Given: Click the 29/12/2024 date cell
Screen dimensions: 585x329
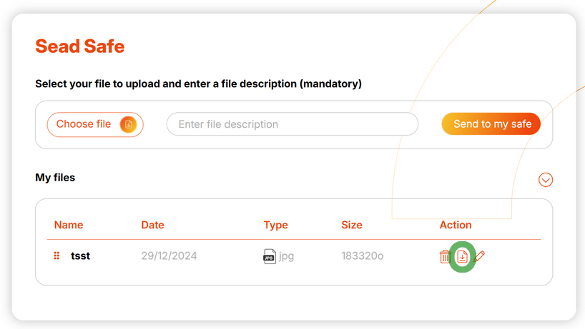Looking at the screenshot, I should point(169,256).
